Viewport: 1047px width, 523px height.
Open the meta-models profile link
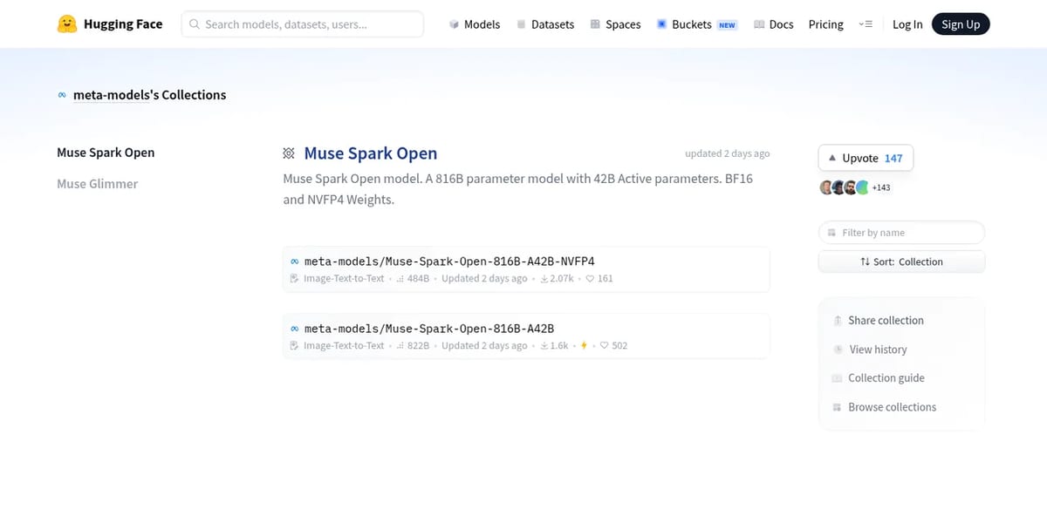[x=112, y=95]
